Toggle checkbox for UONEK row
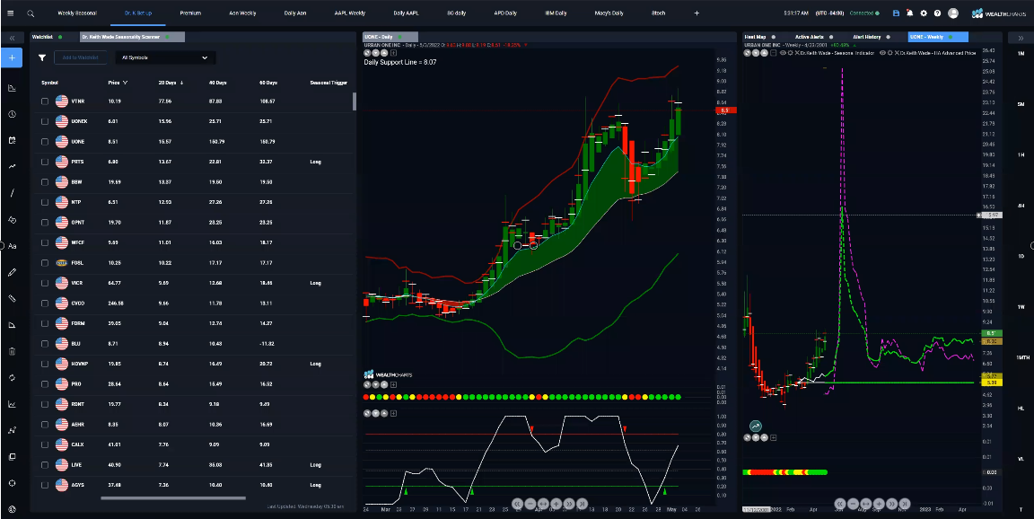Viewport: 1034px width, 519px height. click(45, 121)
